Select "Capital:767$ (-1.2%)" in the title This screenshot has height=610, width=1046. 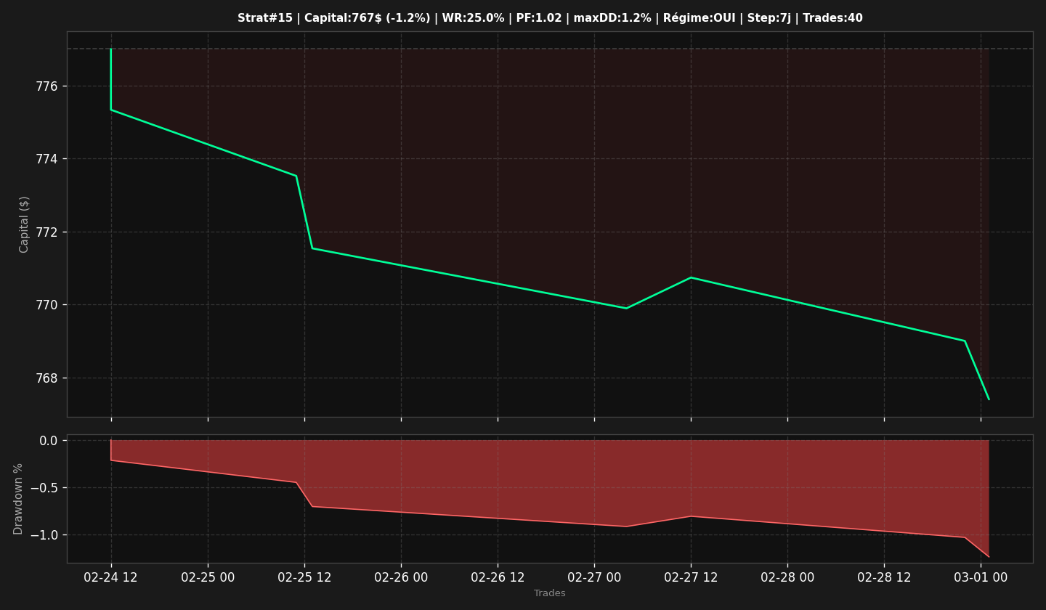click(x=368, y=18)
